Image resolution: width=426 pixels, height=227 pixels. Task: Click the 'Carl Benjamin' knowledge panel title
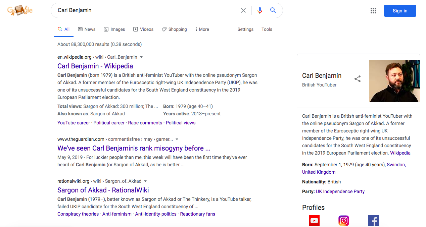[x=322, y=75]
